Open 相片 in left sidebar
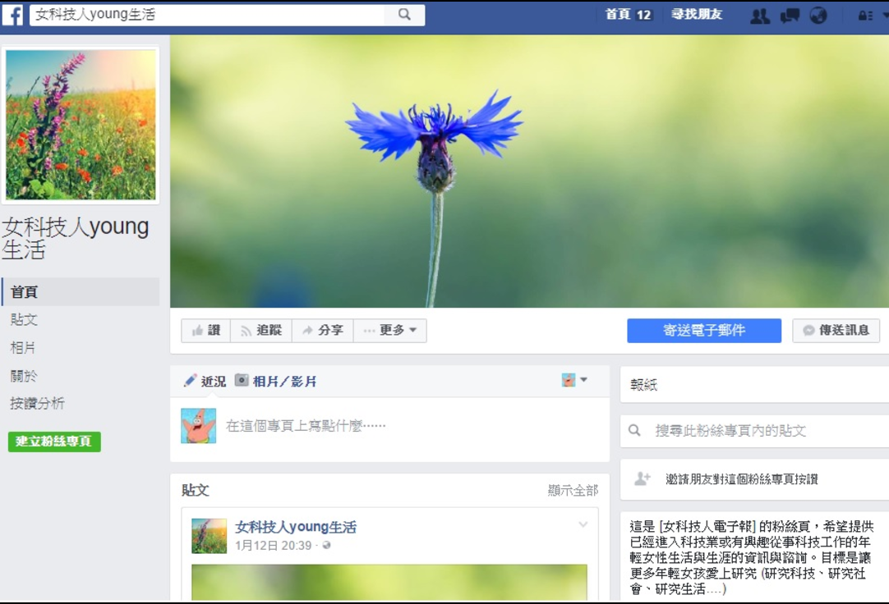 pos(23,348)
